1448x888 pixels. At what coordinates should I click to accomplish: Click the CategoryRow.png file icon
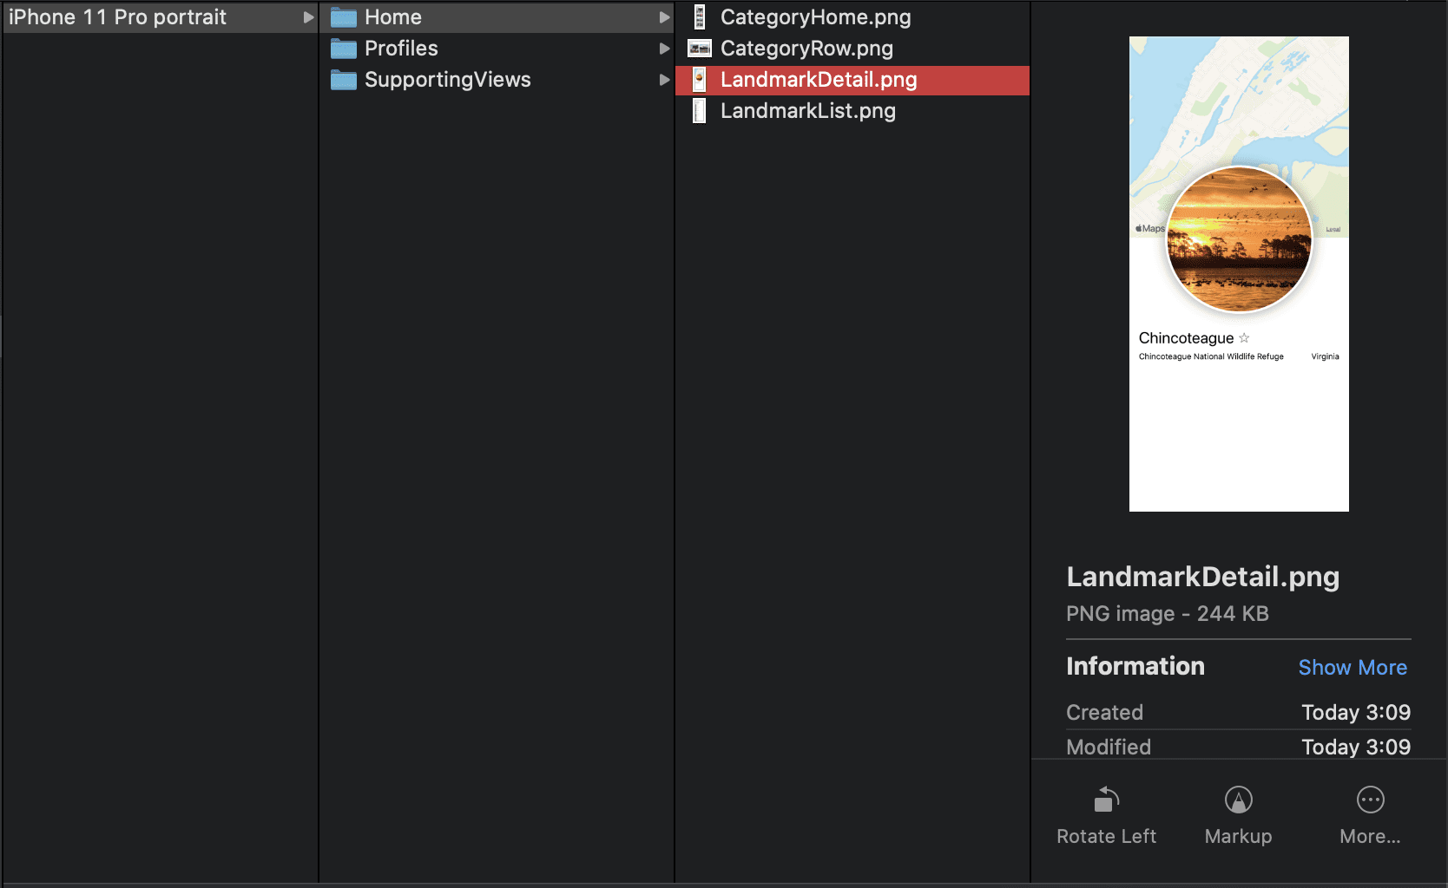pos(700,49)
